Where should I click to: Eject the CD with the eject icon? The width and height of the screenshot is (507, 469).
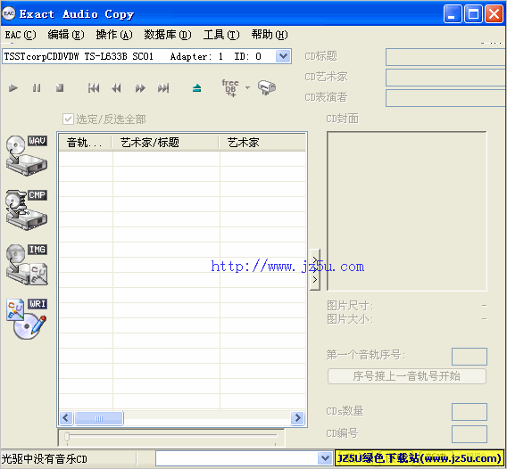196,88
